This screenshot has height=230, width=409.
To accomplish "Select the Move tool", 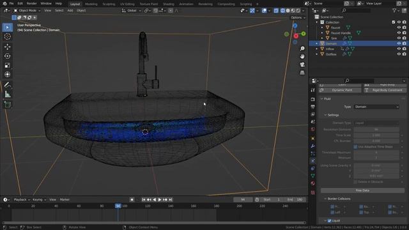I will tap(7, 47).
